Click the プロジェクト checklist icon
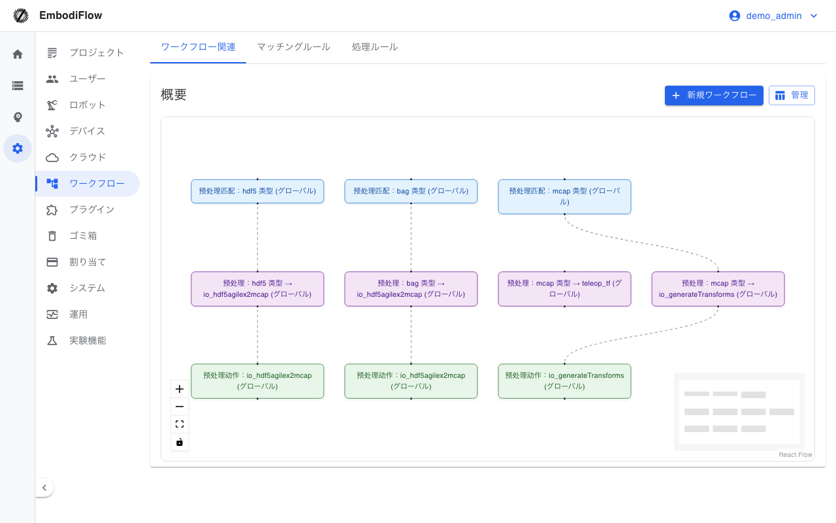This screenshot has height=523, width=836. point(52,52)
